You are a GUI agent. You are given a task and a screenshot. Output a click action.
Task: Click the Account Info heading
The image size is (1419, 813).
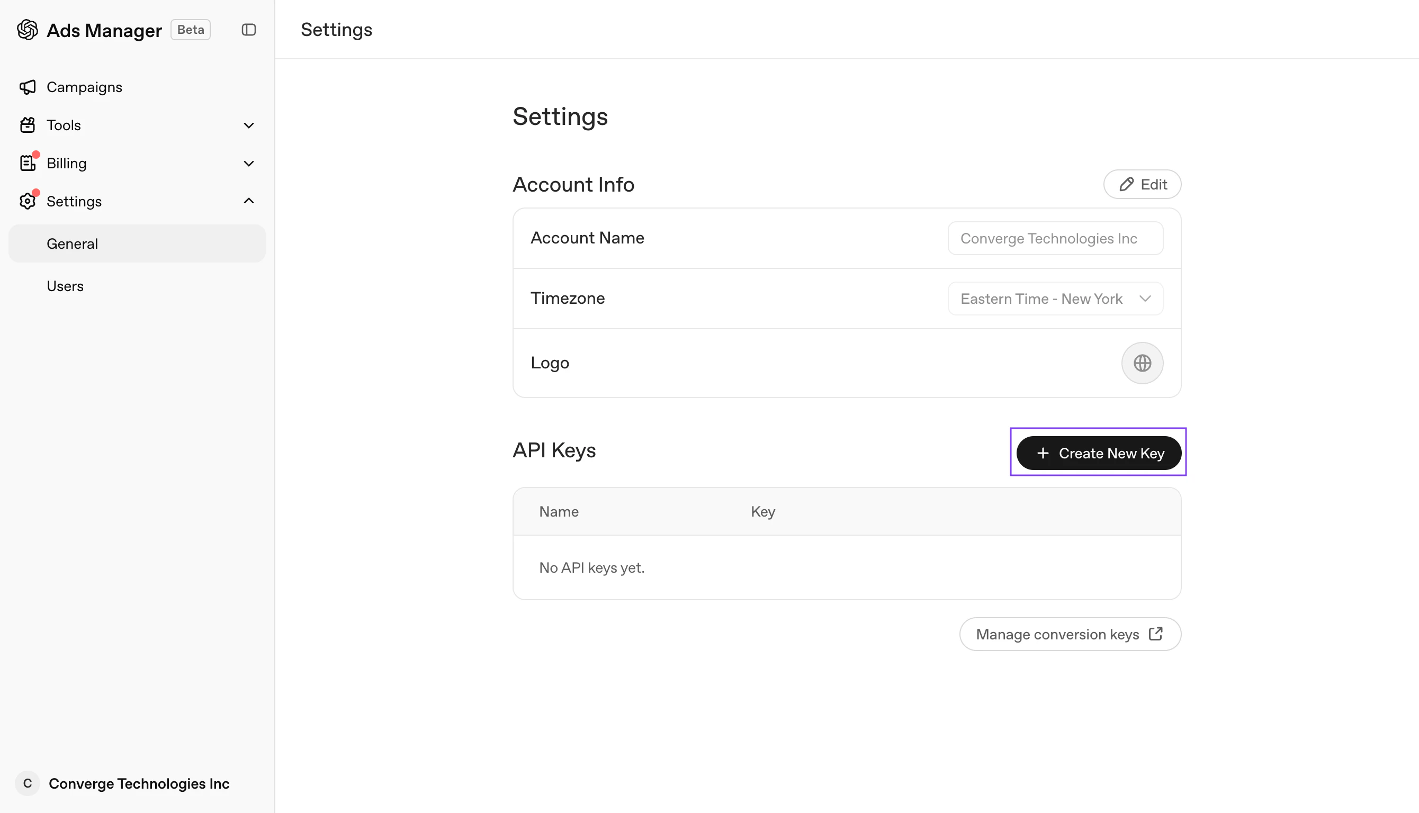click(x=573, y=184)
